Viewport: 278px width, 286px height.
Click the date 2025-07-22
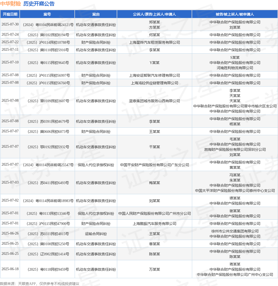point(10,42)
